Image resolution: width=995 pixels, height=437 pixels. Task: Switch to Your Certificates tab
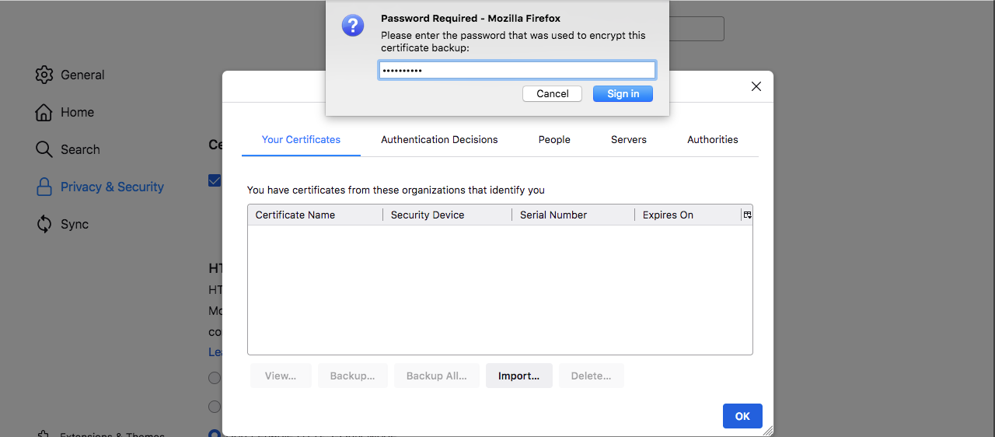click(301, 140)
